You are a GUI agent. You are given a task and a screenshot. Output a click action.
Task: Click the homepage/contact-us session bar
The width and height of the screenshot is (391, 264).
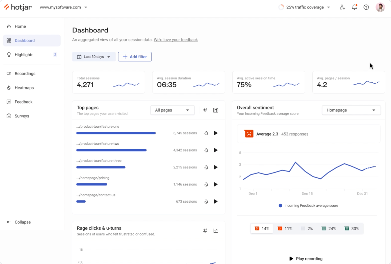tap(81, 202)
